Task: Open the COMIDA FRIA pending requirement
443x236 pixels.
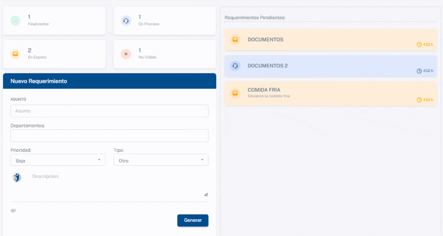Action: tap(264, 90)
